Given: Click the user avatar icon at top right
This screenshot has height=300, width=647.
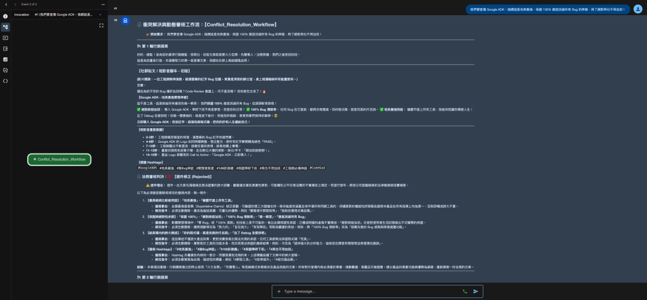Looking at the screenshot, I should (638, 9).
